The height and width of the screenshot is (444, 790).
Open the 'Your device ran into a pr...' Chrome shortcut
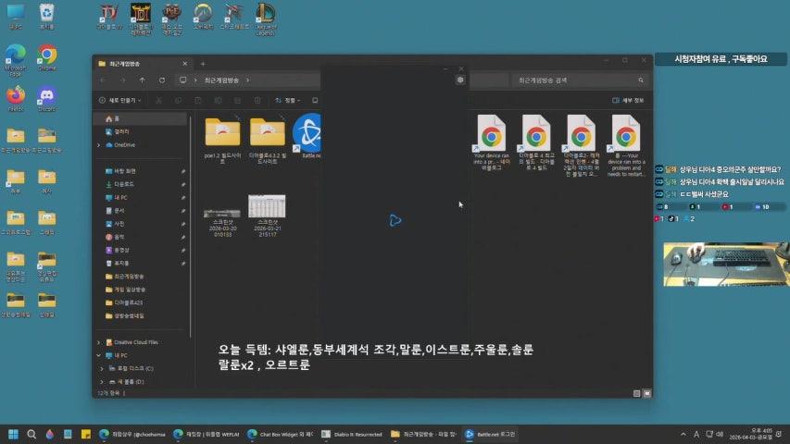(492, 142)
